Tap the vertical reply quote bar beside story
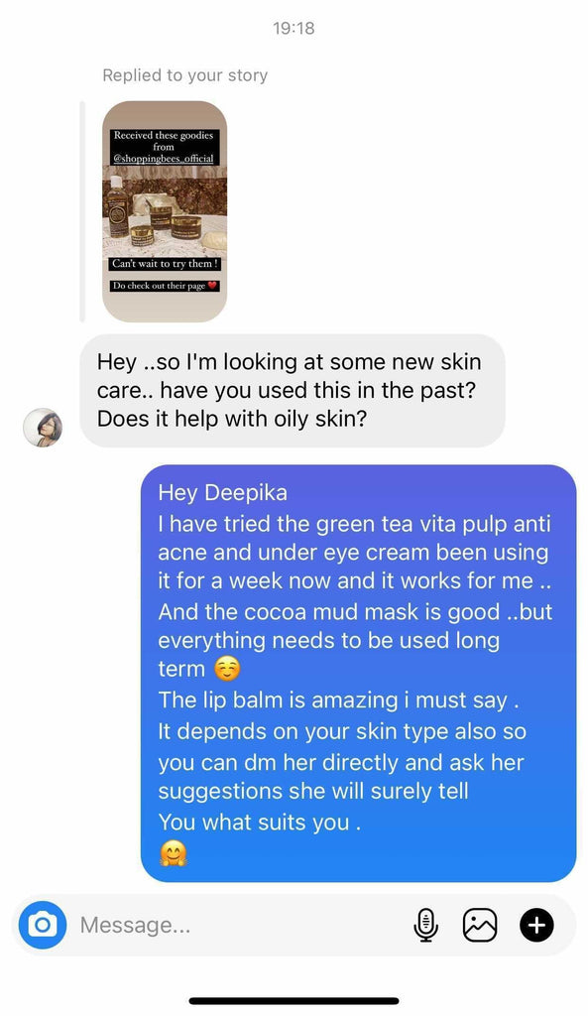 [82, 211]
